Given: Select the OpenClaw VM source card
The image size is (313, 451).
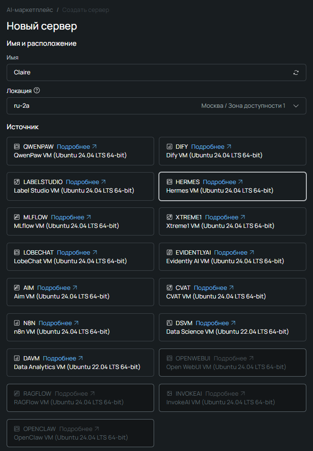Looking at the screenshot, I should 80,433.
